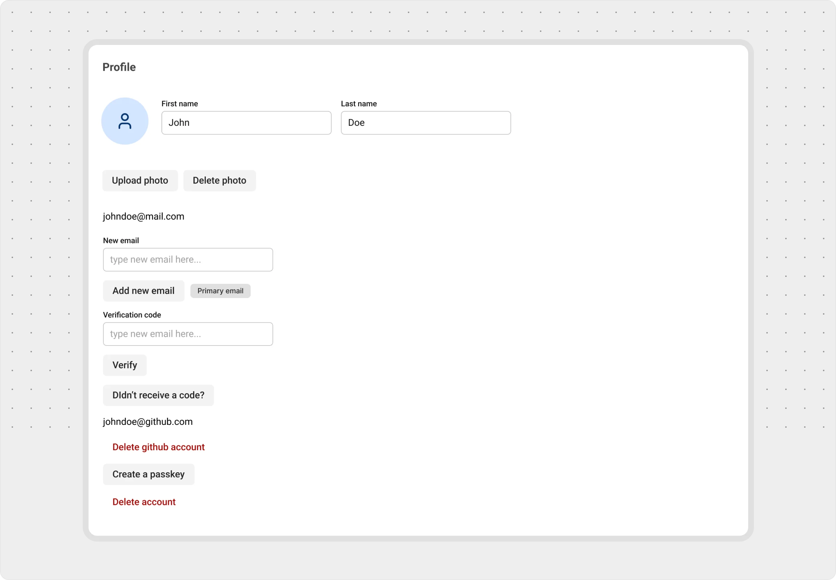Click the Profile heading
The image size is (836, 580).
pyautogui.click(x=119, y=67)
